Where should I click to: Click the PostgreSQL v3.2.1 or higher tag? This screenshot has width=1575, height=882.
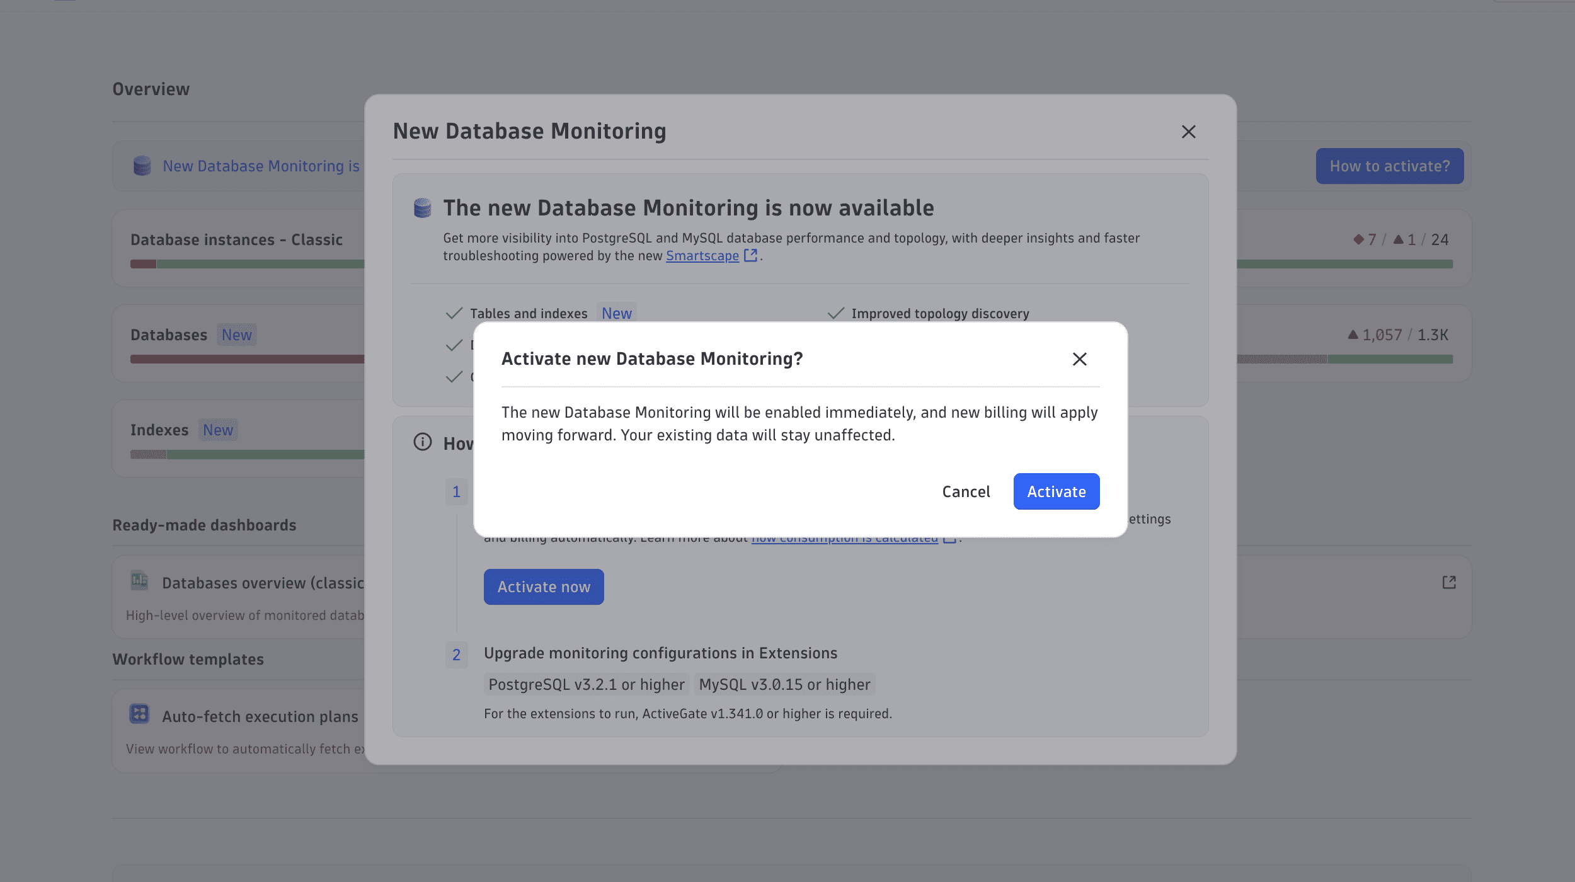[x=587, y=684]
